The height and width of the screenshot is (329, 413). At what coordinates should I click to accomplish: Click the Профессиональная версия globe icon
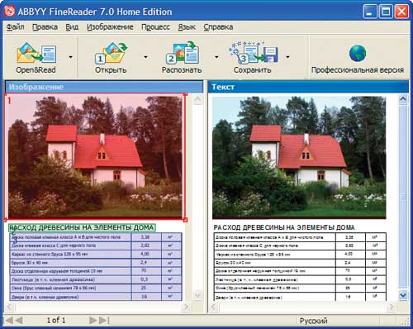[358, 54]
